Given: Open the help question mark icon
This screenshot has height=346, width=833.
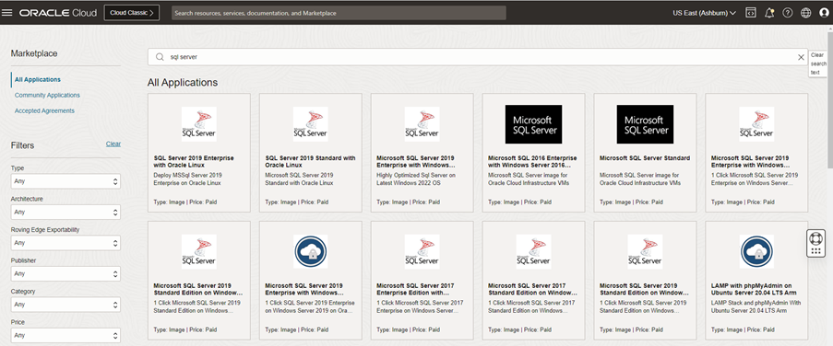Looking at the screenshot, I should click(x=787, y=13).
